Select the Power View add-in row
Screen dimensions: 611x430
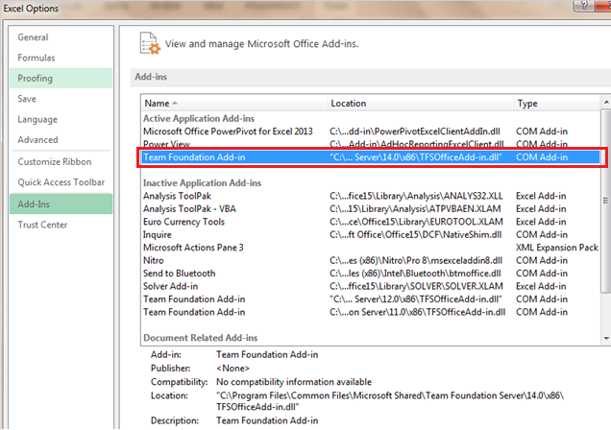tap(370, 144)
